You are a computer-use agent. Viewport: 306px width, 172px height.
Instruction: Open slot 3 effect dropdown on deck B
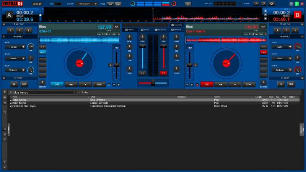coord(282,70)
